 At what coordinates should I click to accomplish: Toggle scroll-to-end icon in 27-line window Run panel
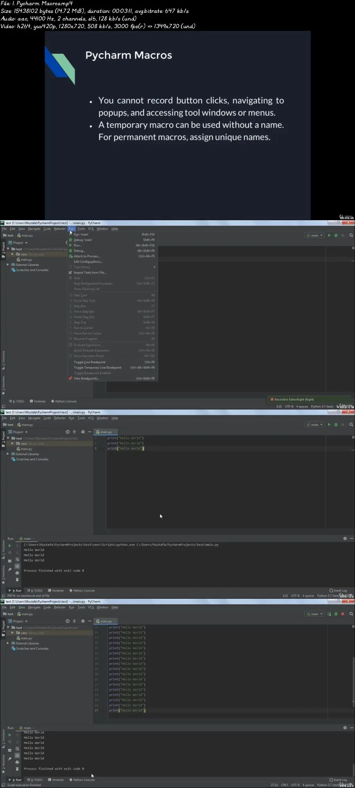17,755
